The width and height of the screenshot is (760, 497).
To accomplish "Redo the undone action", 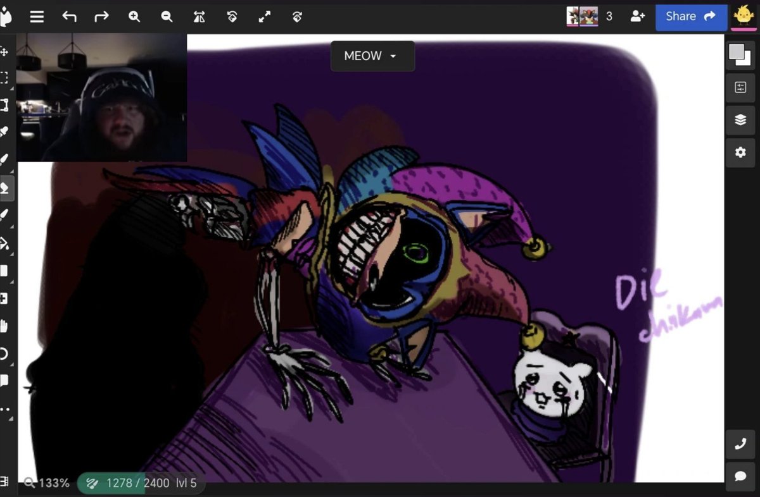I will coord(101,17).
